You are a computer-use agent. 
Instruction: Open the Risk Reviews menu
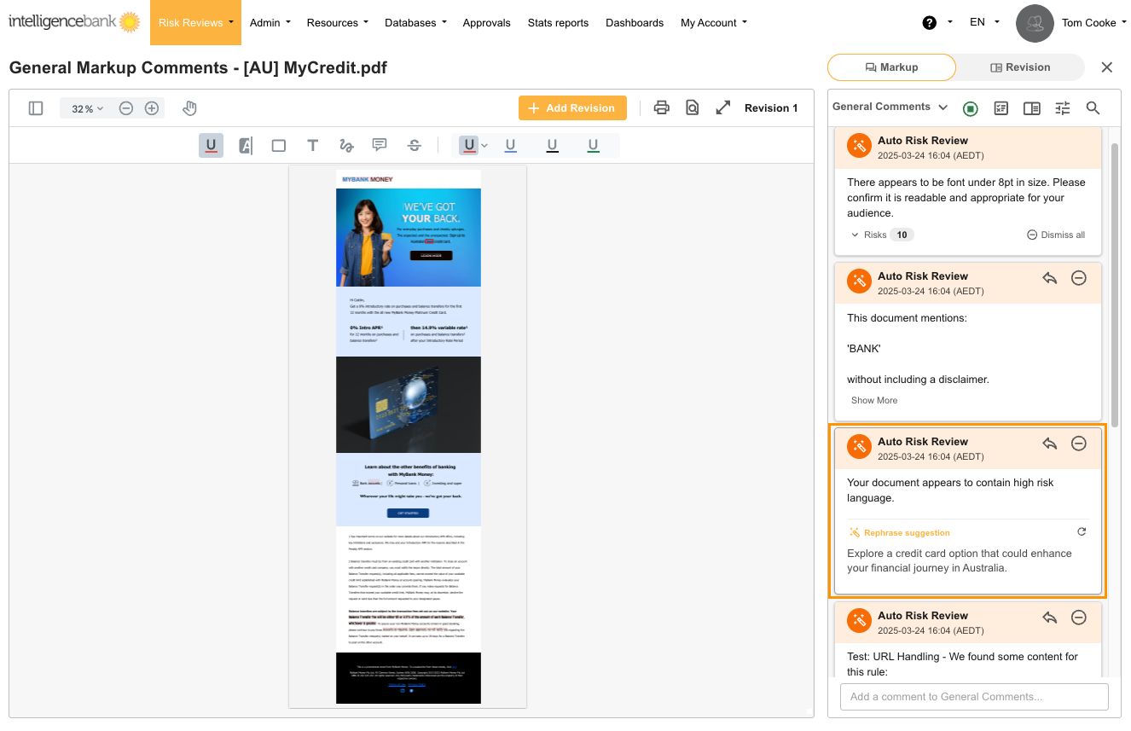195,23
